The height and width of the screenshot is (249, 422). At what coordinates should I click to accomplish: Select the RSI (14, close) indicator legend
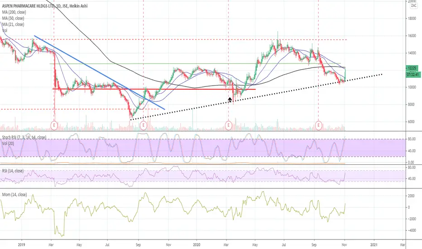click(13, 171)
